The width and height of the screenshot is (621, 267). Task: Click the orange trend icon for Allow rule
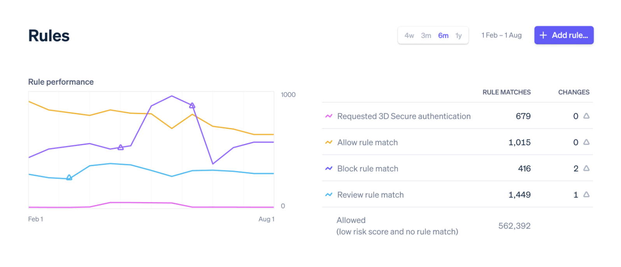[x=329, y=142]
